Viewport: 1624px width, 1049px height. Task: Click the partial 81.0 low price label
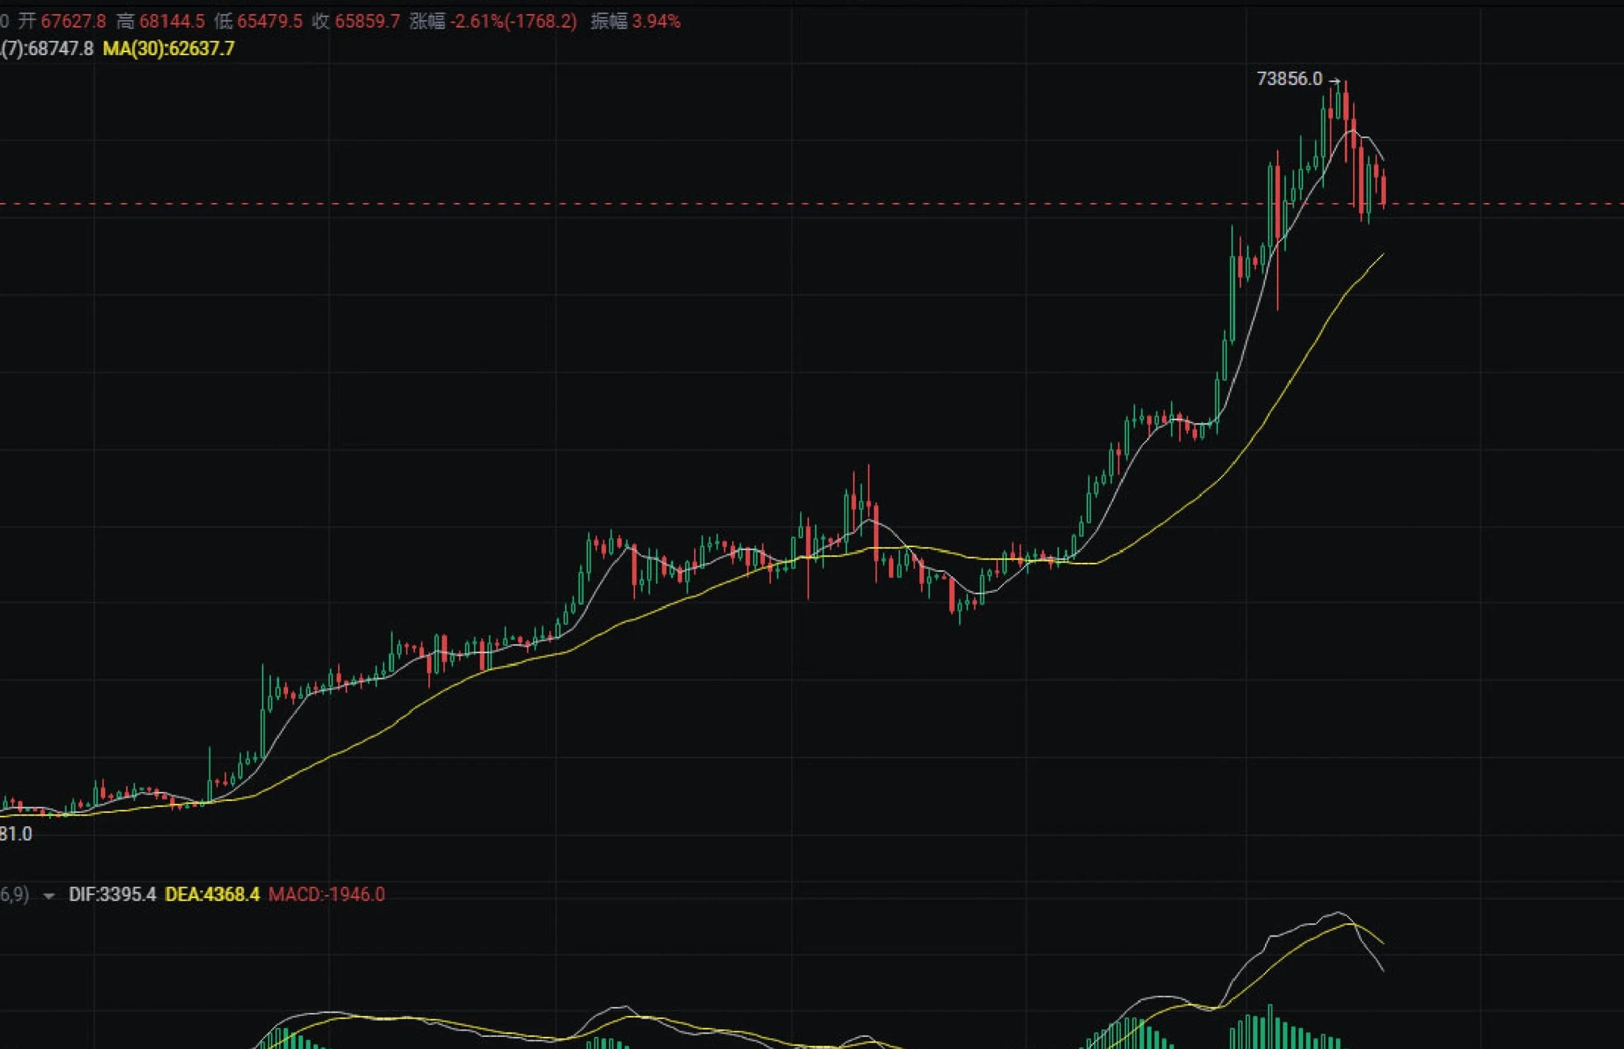coord(15,834)
